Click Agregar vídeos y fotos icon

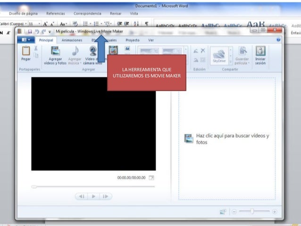tap(55, 51)
